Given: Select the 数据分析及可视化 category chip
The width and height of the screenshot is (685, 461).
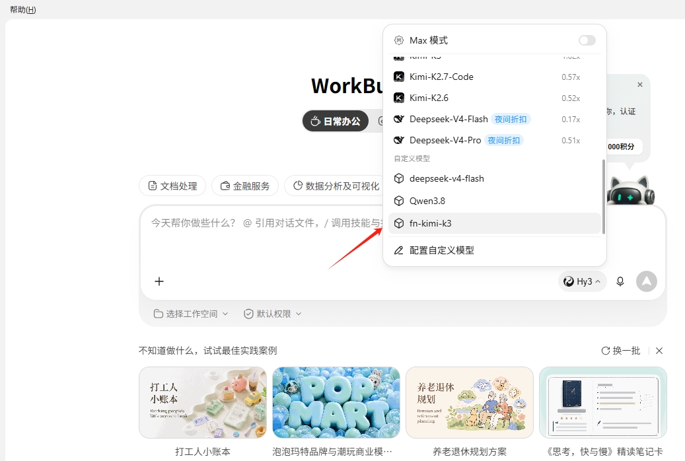Looking at the screenshot, I should coord(334,186).
